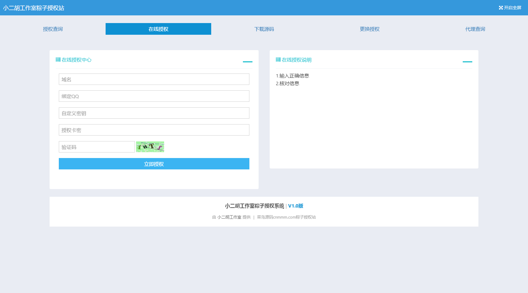Open the 更换授权 tab
The width and height of the screenshot is (528, 293).
369,29
